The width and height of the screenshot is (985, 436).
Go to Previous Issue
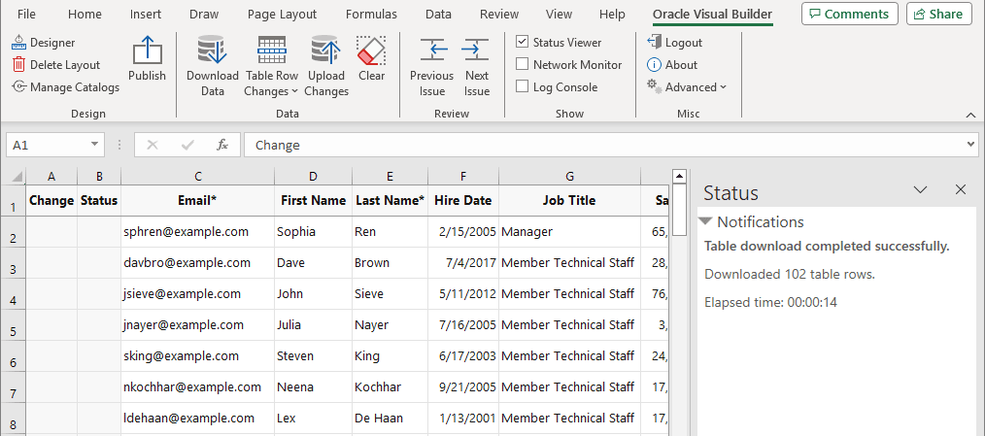pos(431,50)
